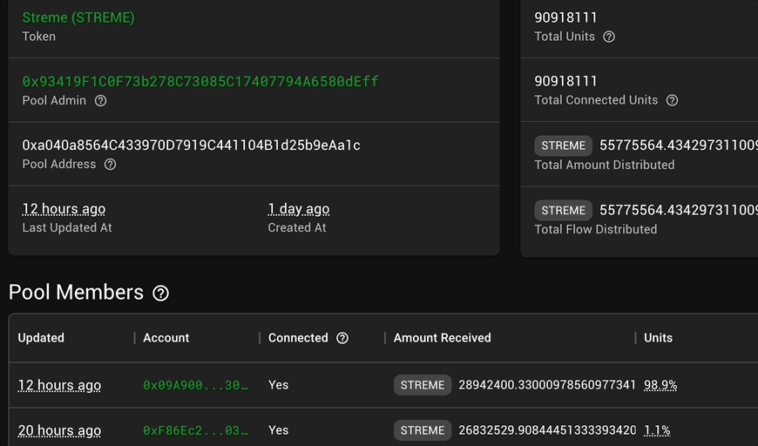Click the Pool Admin help icon
Viewport: 758px width, 446px height.
click(100, 100)
